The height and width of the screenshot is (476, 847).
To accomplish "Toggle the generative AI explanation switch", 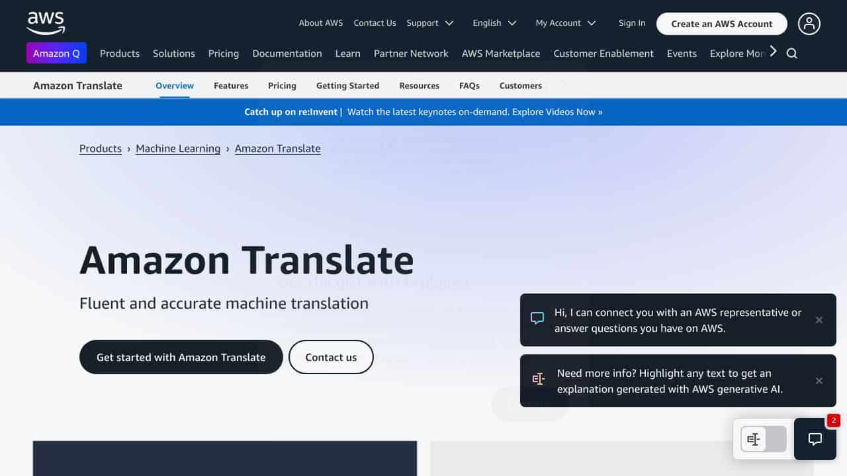I will tap(764, 439).
